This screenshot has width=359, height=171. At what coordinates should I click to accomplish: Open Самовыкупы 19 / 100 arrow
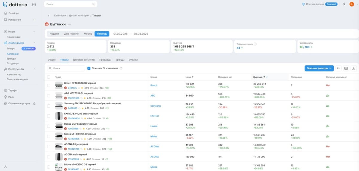[x=311, y=47]
